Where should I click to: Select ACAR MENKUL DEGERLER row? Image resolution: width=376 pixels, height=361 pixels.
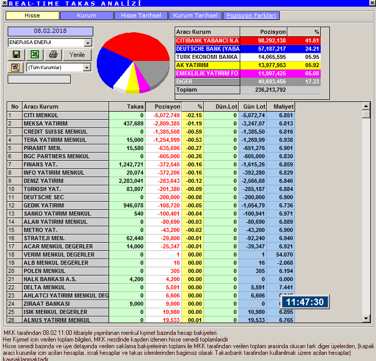click(151, 246)
